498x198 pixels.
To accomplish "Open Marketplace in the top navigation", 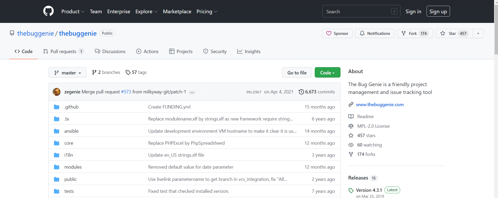I will point(177,11).
